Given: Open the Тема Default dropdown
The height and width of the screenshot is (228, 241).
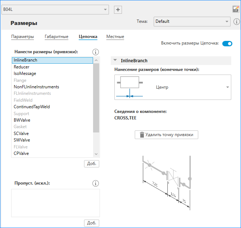Looking at the screenshot, I should (x=192, y=21).
